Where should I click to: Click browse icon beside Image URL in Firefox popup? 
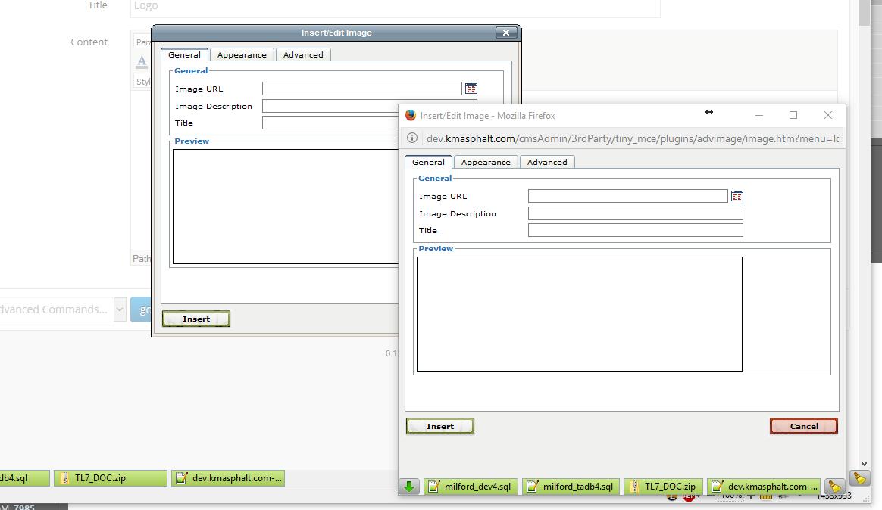(737, 196)
